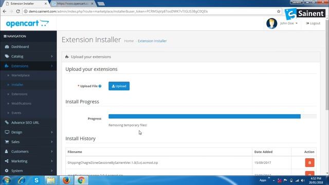Screen dimensions: 329x185
Task: Expand the Marketing menu chevron
Action: [51, 161]
